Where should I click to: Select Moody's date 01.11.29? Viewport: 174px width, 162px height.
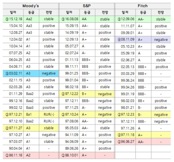click(x=16, y=94)
